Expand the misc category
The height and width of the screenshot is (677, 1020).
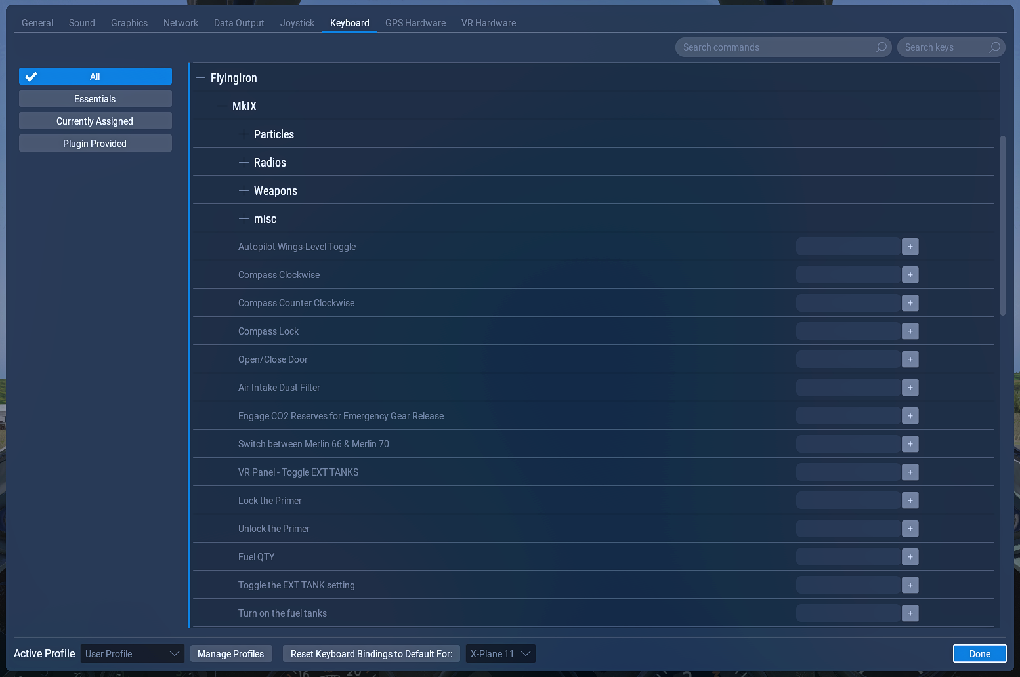pos(244,219)
